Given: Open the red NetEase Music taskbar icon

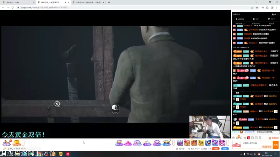Looking at the screenshot, I should point(68,154).
